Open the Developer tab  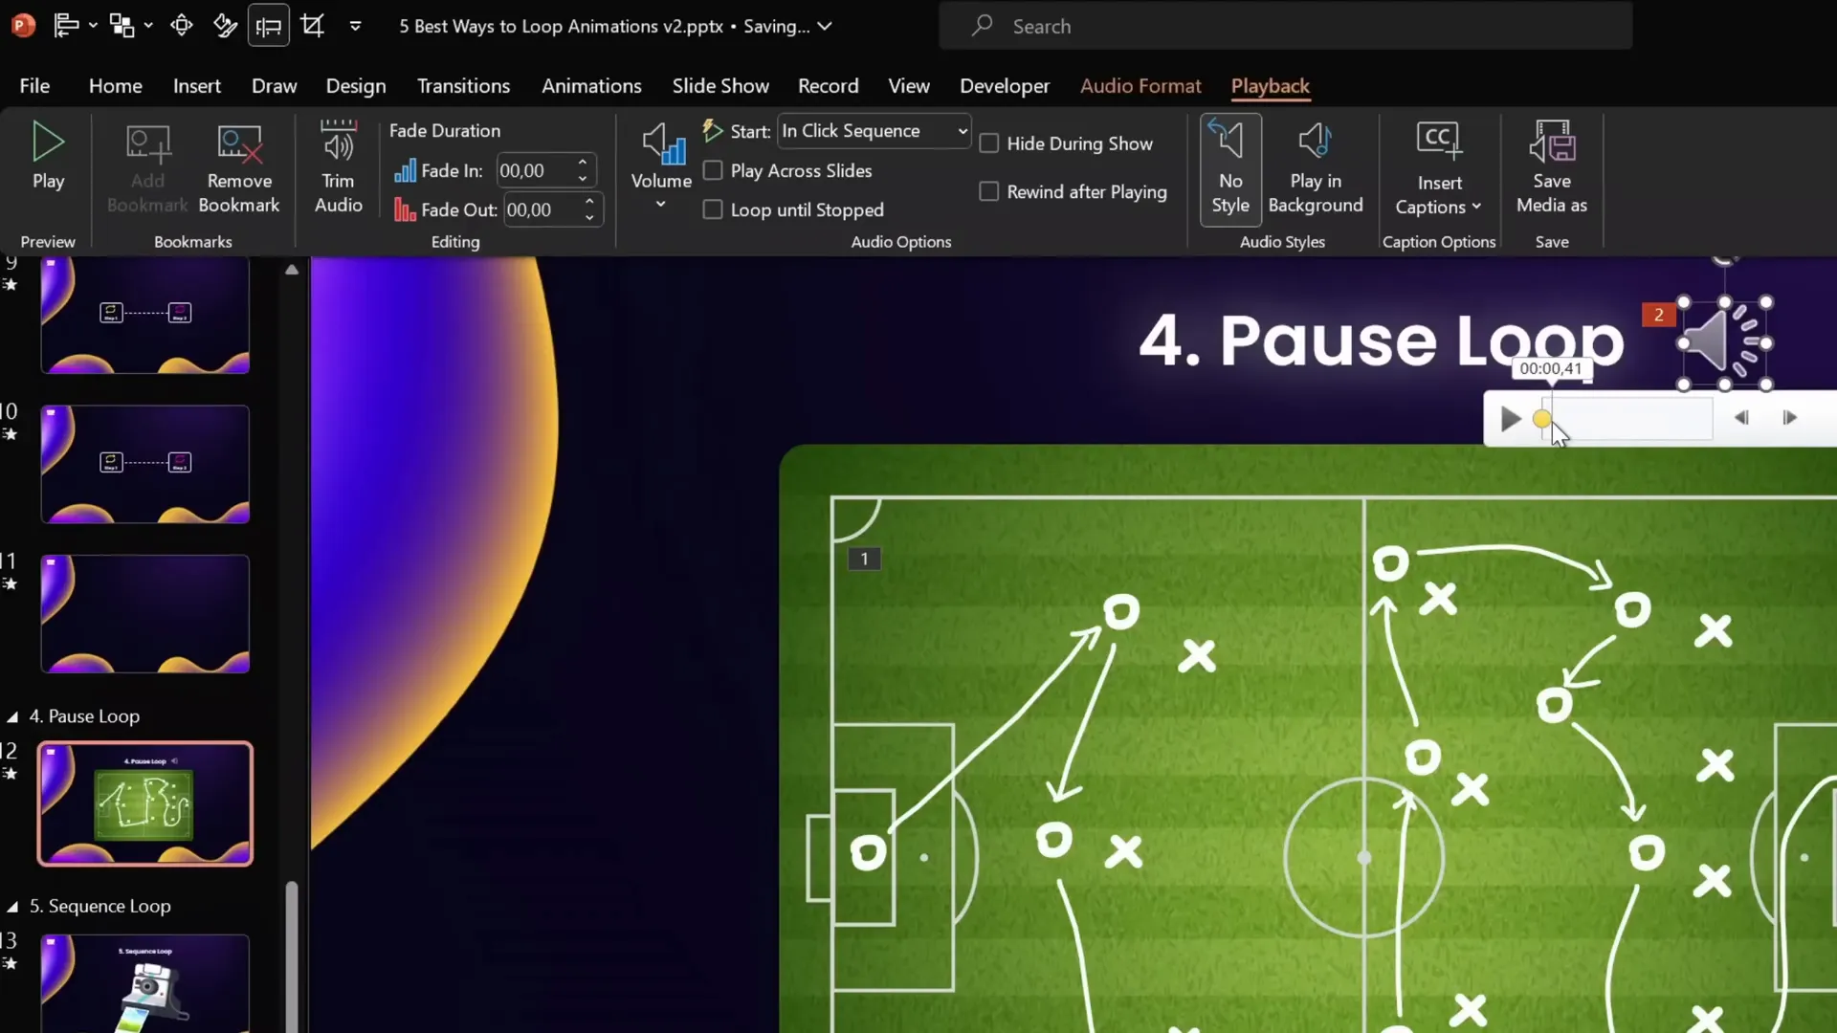[1005, 86]
